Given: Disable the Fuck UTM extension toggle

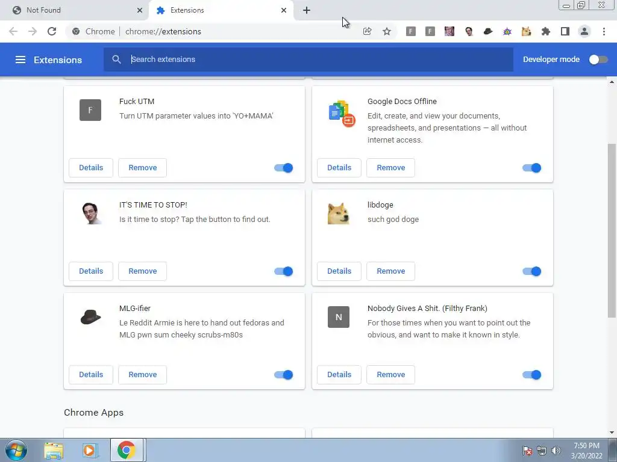Looking at the screenshot, I should (283, 168).
